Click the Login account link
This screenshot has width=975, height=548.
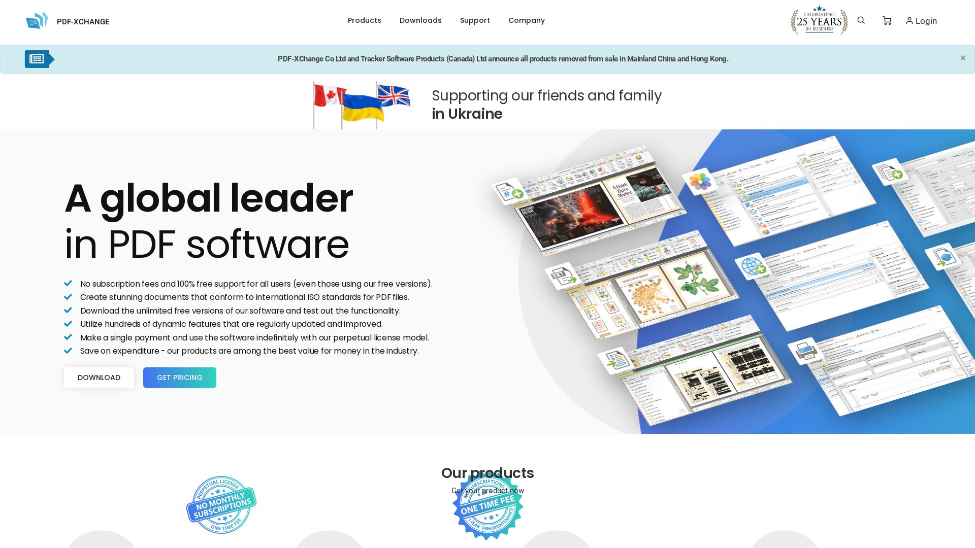click(921, 21)
